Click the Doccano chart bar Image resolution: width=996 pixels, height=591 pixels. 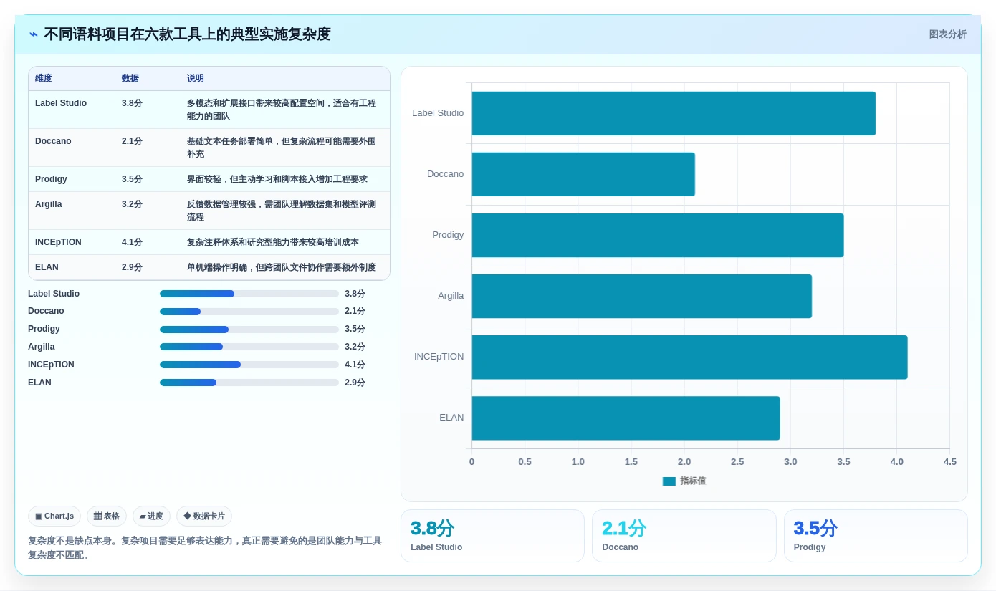[583, 174]
